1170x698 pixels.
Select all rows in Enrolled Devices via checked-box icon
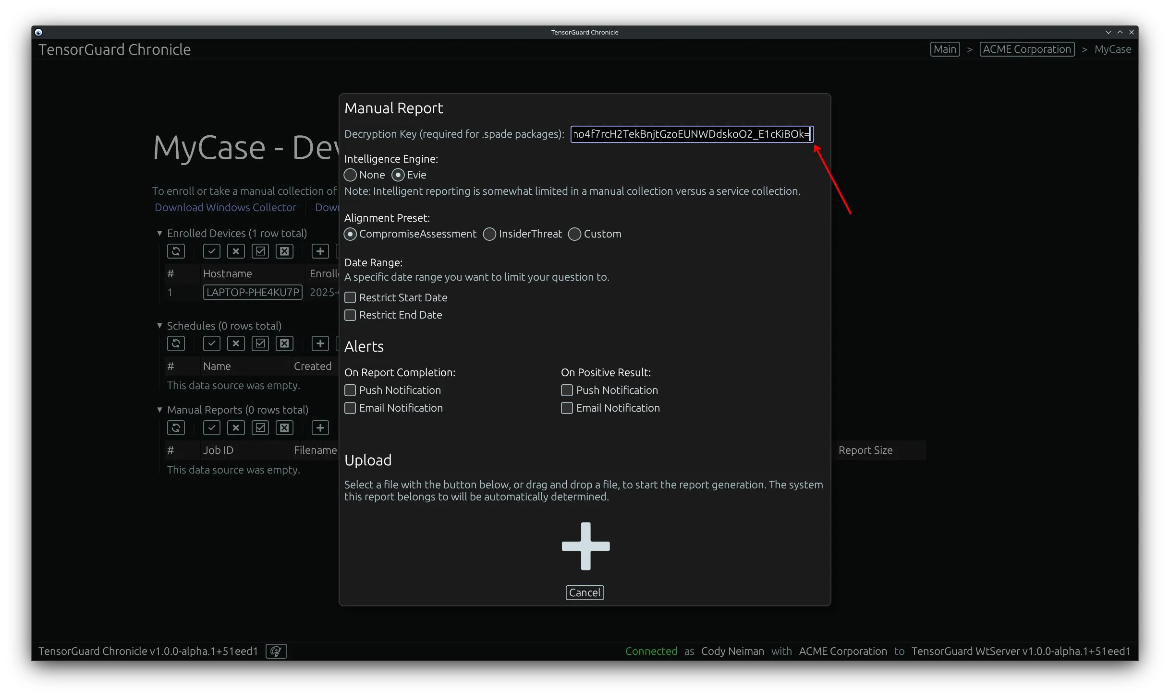coord(260,251)
